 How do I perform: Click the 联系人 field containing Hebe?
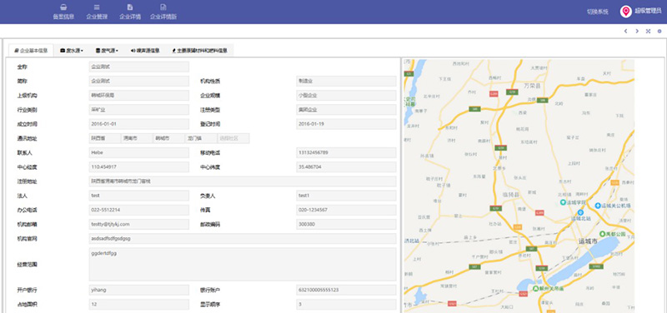click(138, 152)
